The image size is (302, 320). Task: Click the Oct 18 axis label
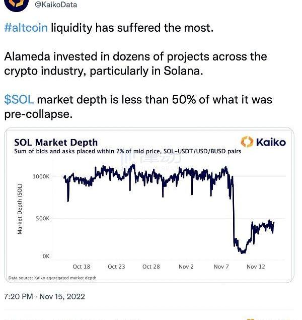pos(82,267)
